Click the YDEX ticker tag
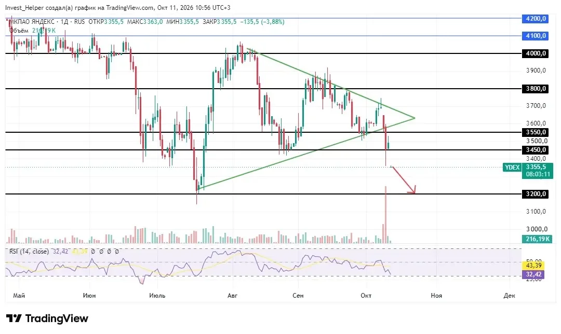 (512, 167)
